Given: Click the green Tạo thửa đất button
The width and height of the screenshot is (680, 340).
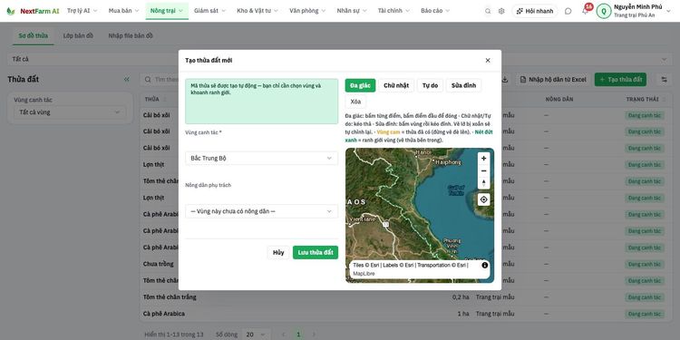Looking at the screenshot, I should 620,80.
